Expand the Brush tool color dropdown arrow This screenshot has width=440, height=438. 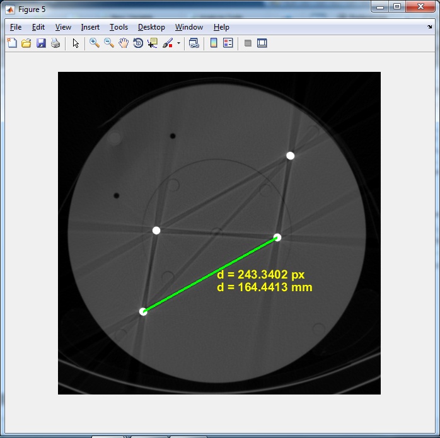click(178, 43)
